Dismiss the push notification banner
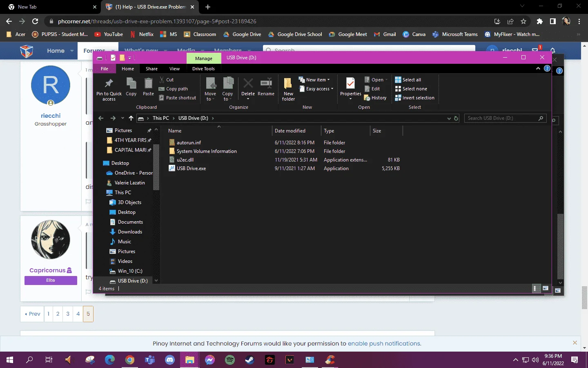Image resolution: width=588 pixels, height=368 pixels. point(575,343)
